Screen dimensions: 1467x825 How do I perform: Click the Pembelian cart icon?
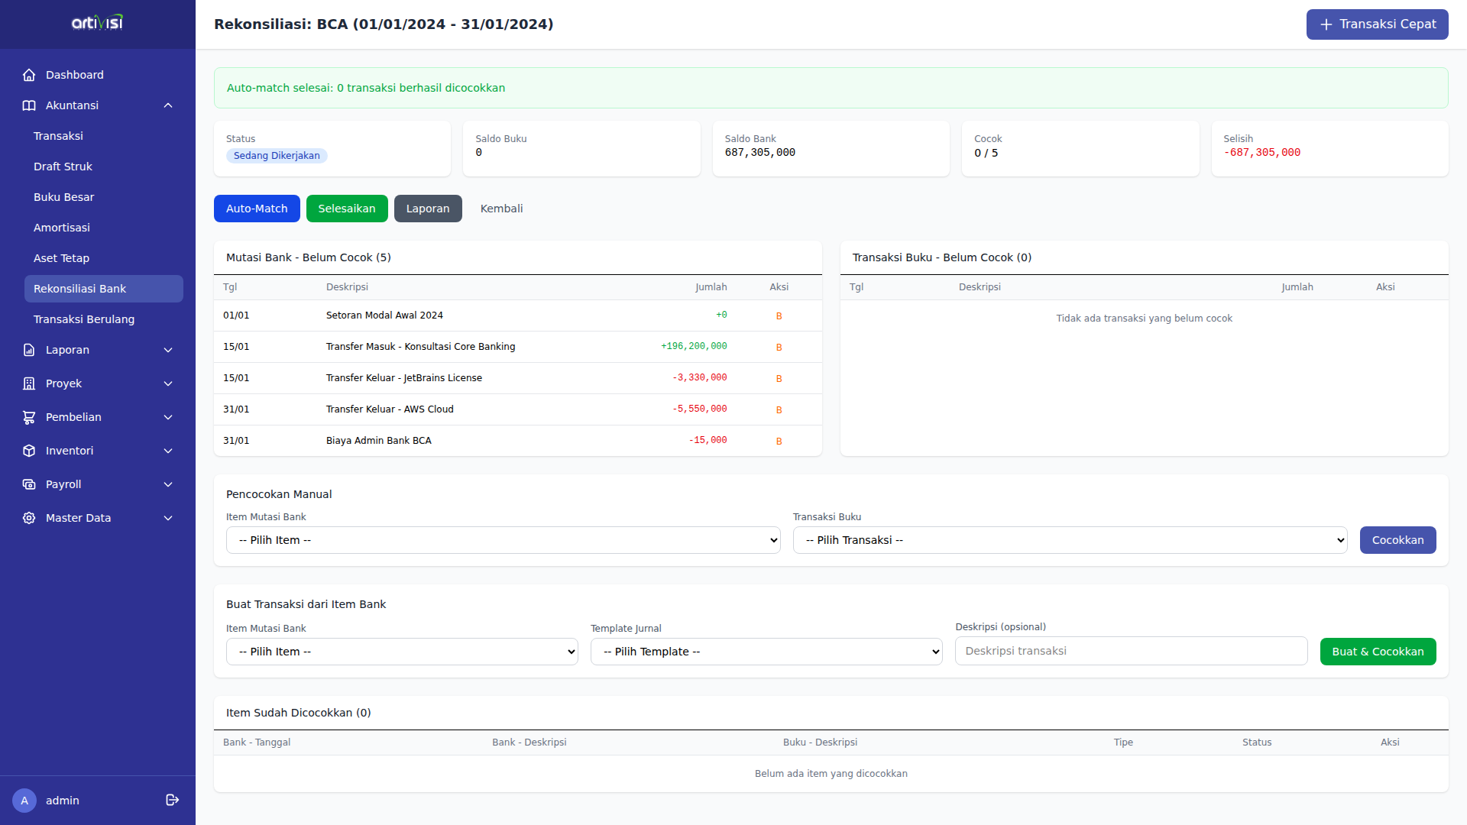click(29, 417)
